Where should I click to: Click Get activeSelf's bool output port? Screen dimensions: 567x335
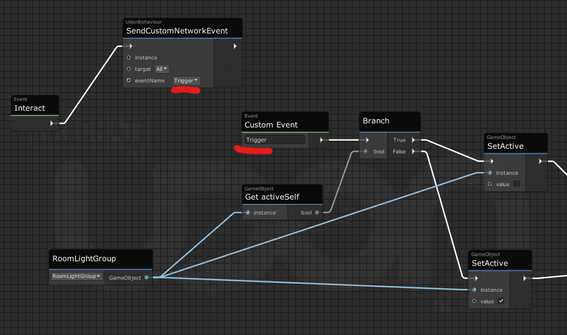317,213
